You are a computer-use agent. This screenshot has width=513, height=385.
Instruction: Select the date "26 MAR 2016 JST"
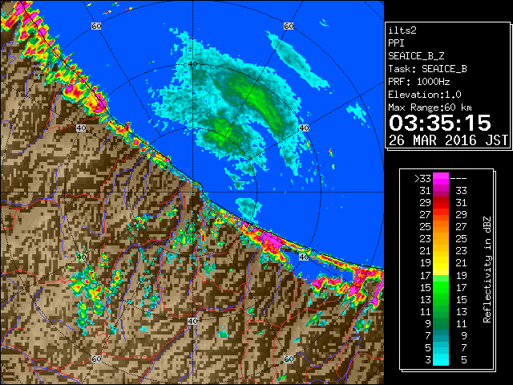pos(449,140)
